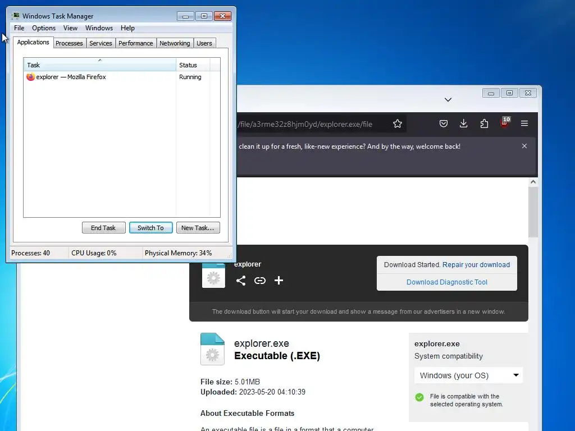575x431 pixels.
Task: Open the Windows (your OS) compatibility dropdown
Action: [468, 375]
